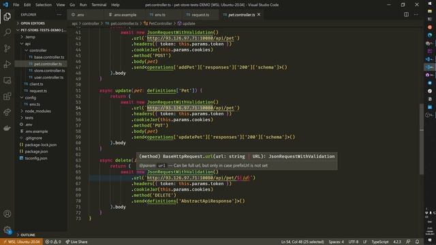Open the Docker view icon
This screenshot has height=245, width=436.
[x=7, y=128]
